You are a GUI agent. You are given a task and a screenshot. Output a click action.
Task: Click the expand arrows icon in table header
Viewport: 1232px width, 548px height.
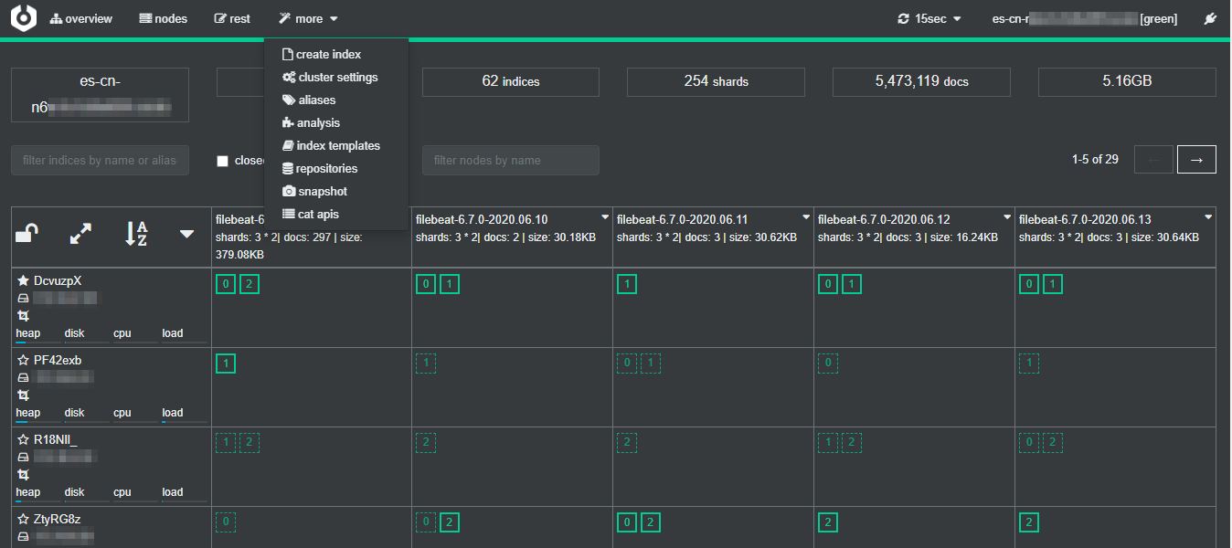click(x=80, y=235)
